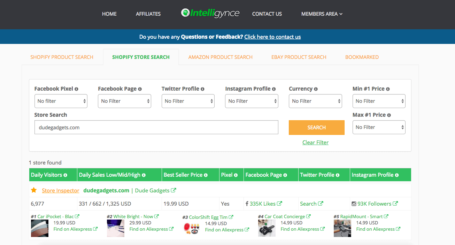Open the ColorShift Egg Tim product link

[x=211, y=217]
